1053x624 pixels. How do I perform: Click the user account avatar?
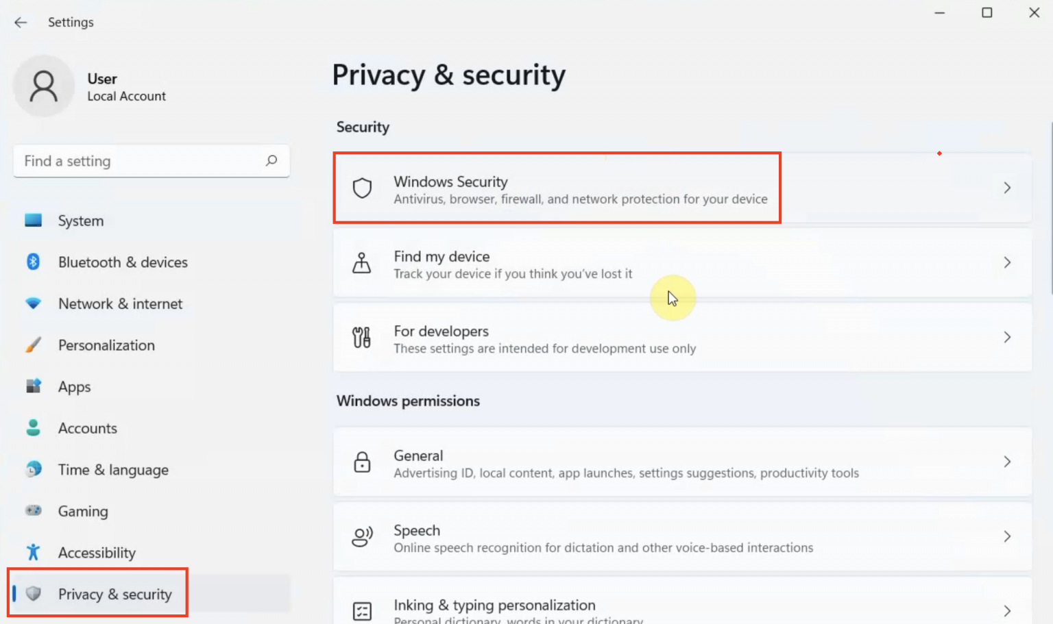tap(43, 86)
